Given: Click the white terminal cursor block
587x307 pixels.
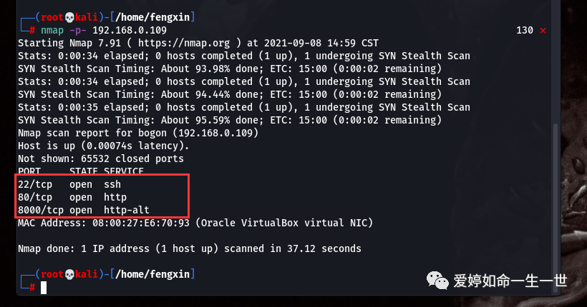Looking at the screenshot, I should point(44,288).
